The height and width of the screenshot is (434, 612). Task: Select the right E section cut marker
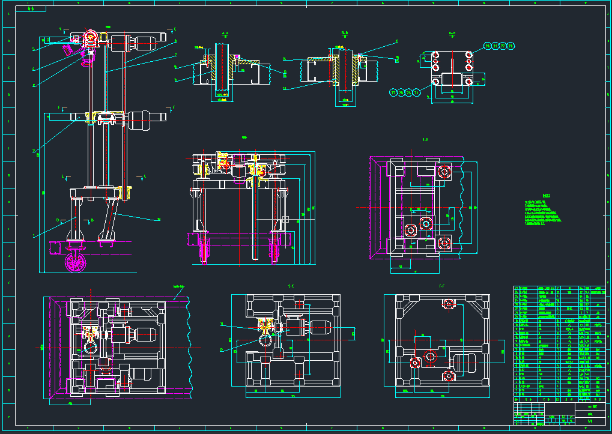pos(141,178)
